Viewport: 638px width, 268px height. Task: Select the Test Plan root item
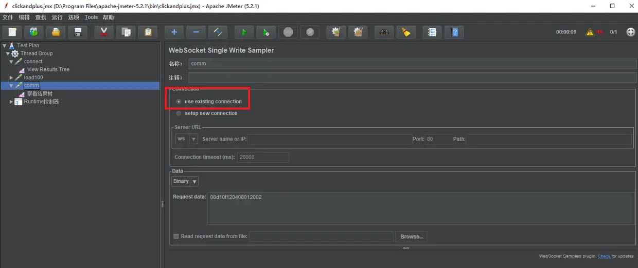(x=28, y=45)
